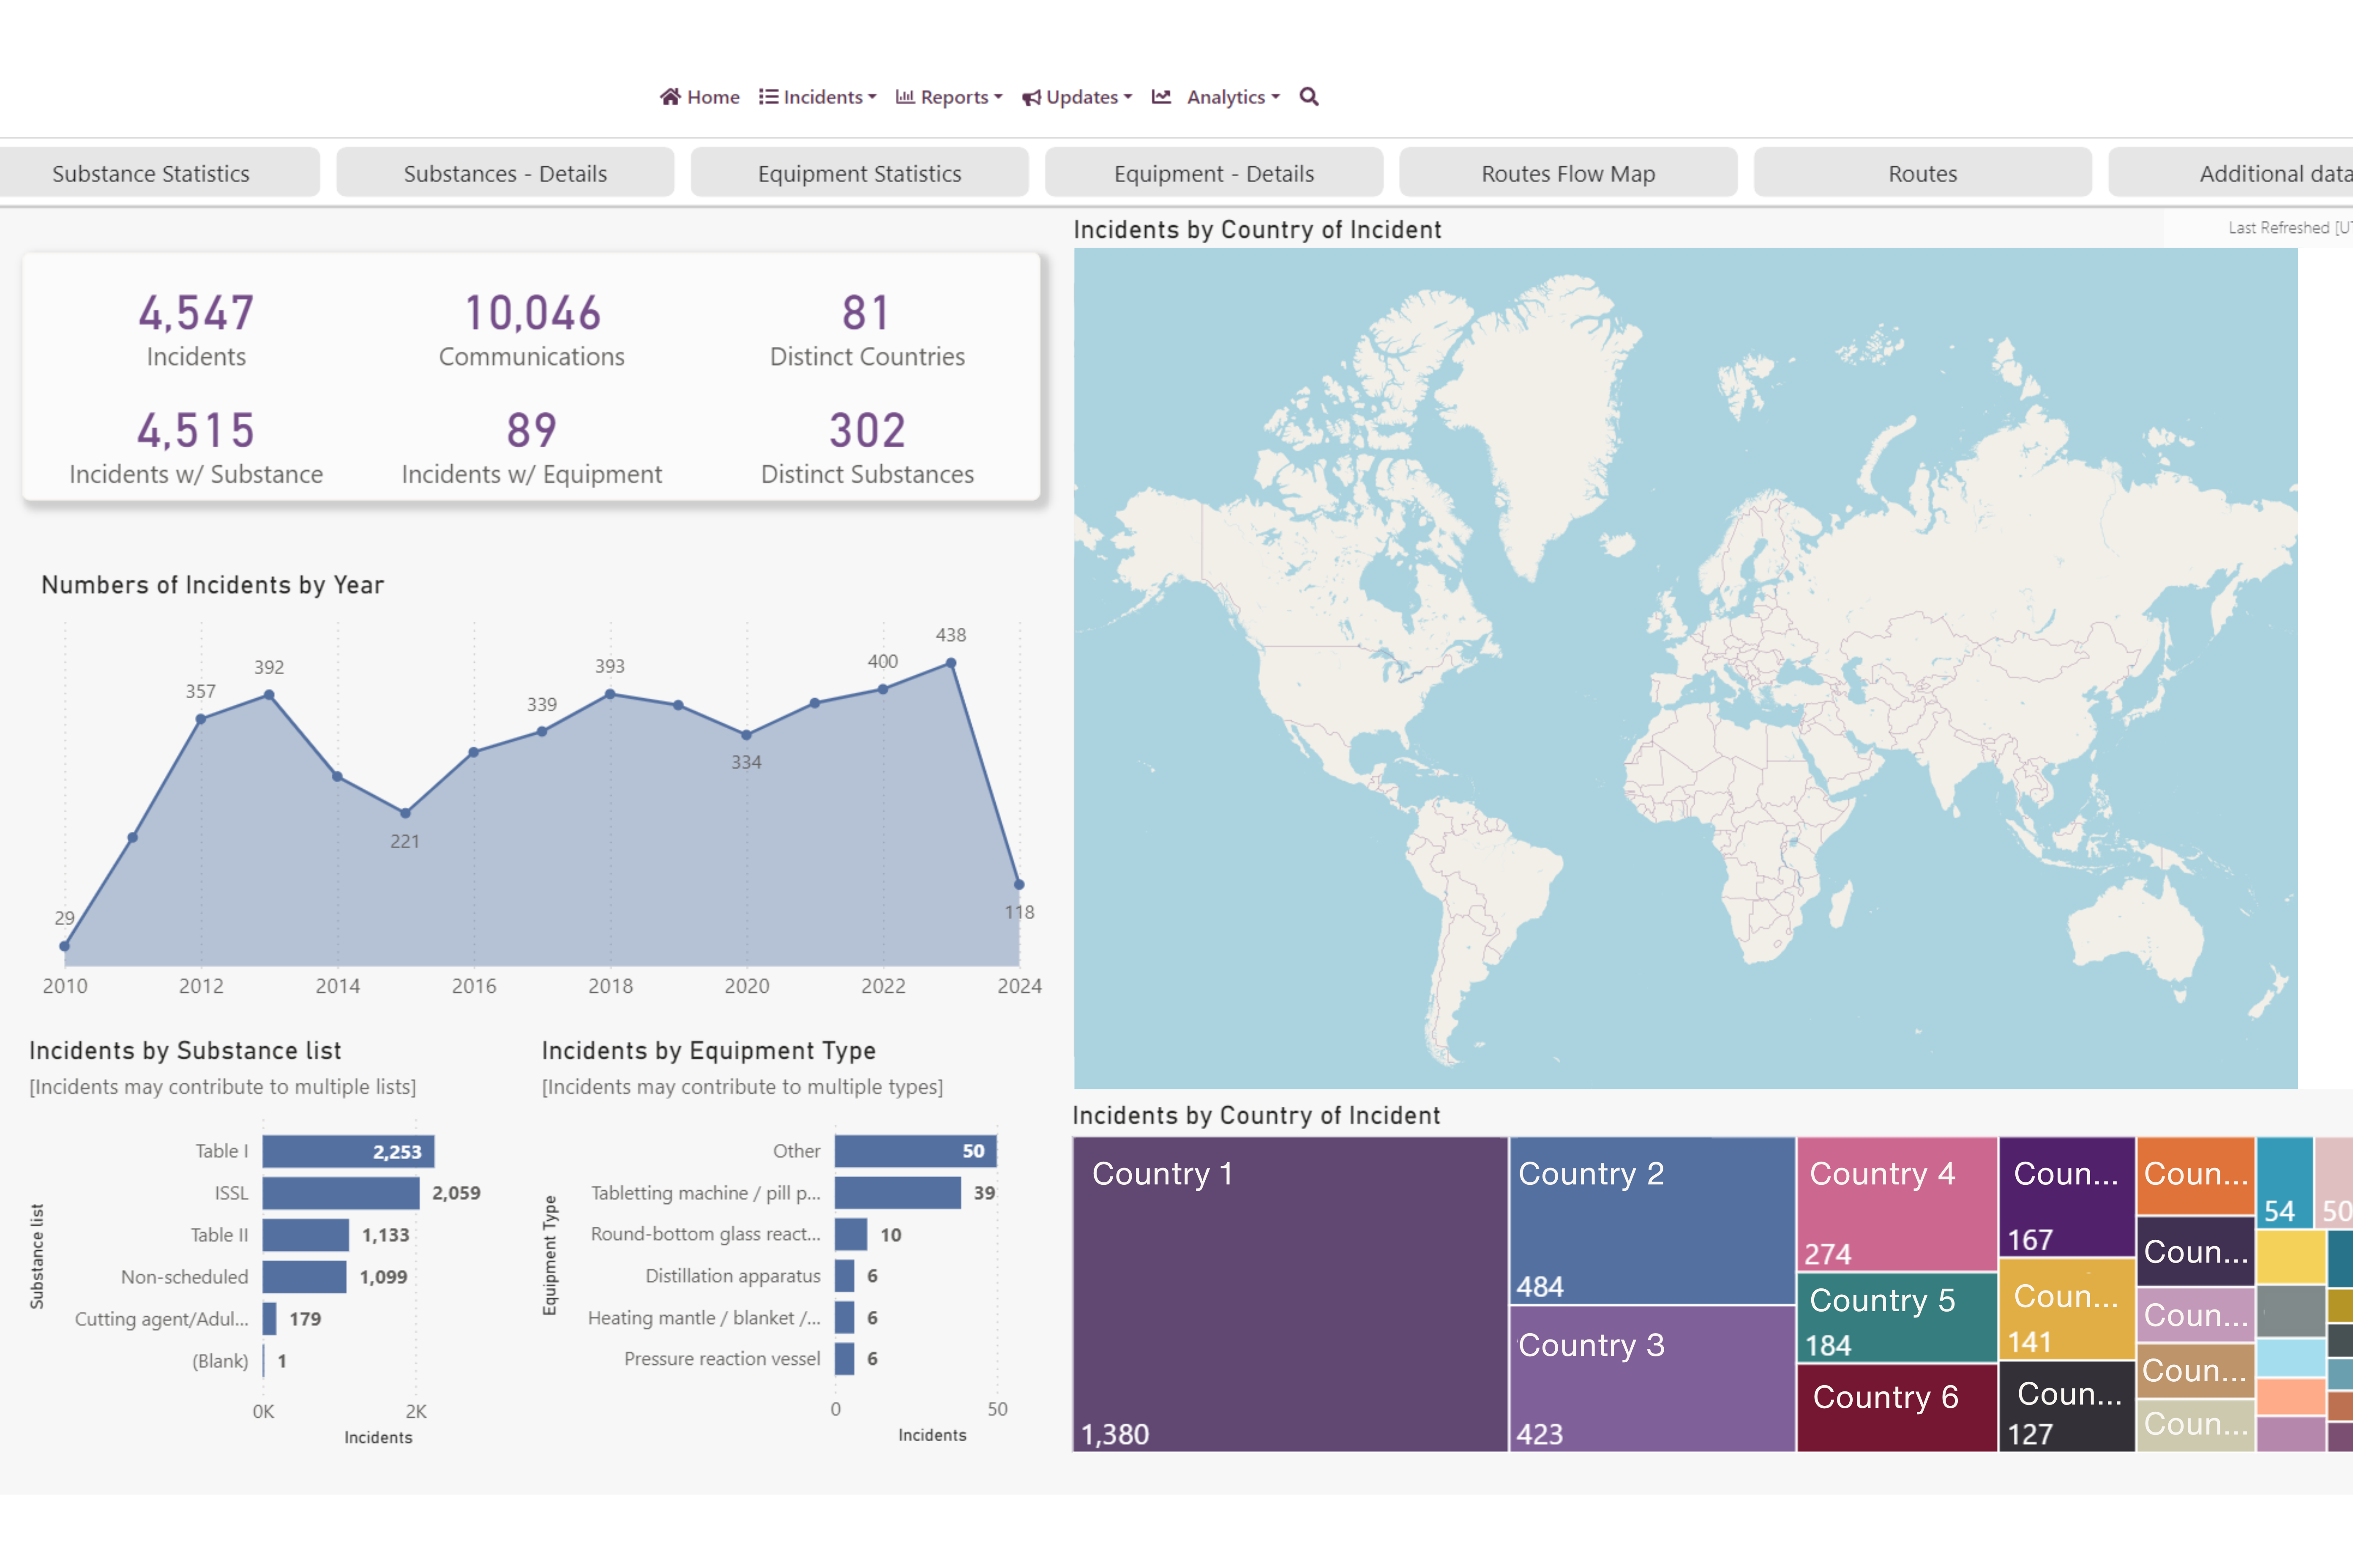Click the Table II bar 1,133

point(306,1235)
